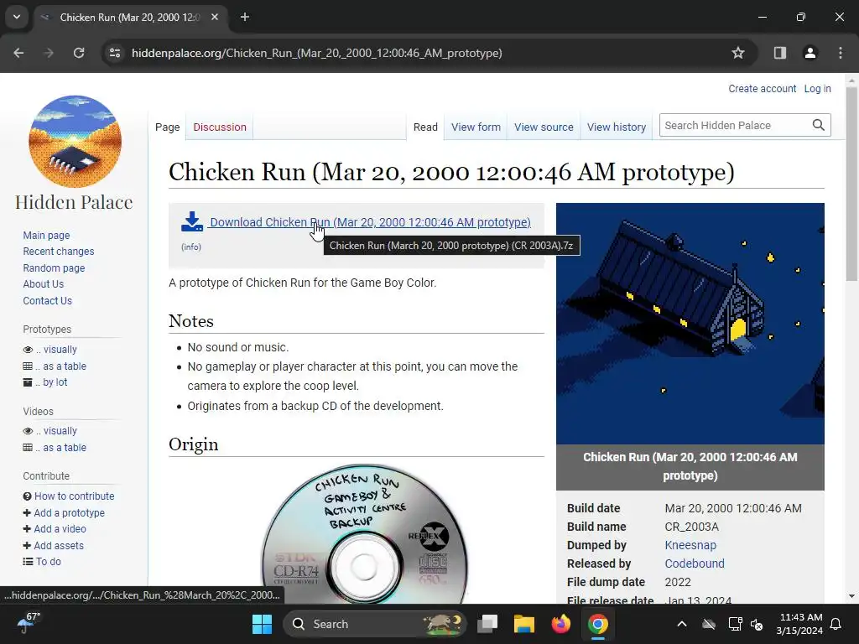Switch to the Discussion tab
Image resolution: width=859 pixels, height=644 pixels.
(220, 127)
